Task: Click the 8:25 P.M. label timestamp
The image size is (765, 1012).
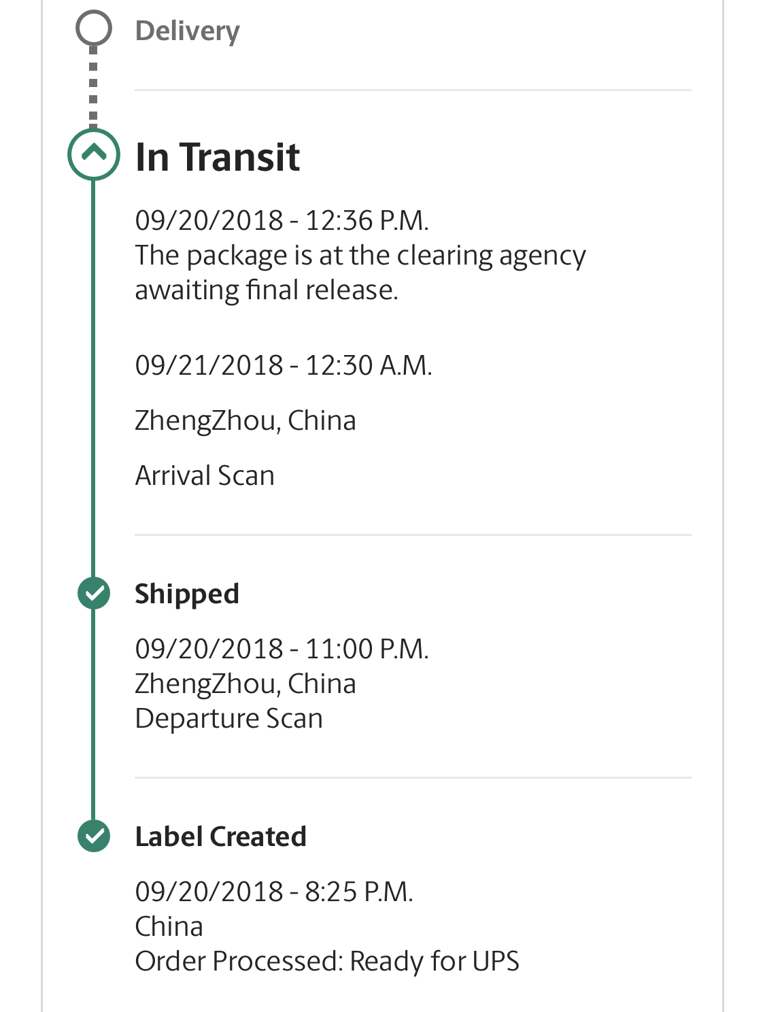Action: click(274, 892)
